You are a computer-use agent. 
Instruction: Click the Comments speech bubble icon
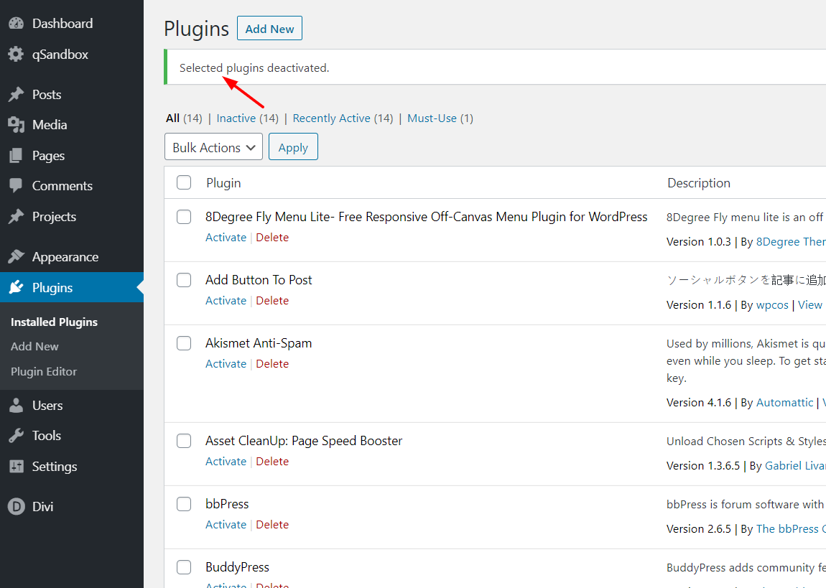point(16,186)
